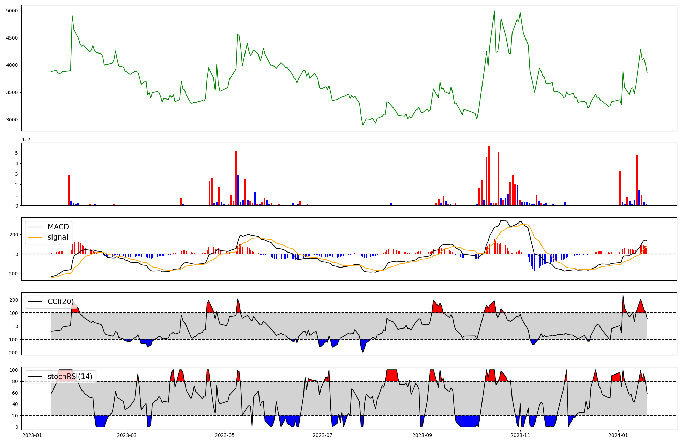This screenshot has height=443, width=682.
Task: Click the MACD legend label
Action: click(x=58, y=227)
